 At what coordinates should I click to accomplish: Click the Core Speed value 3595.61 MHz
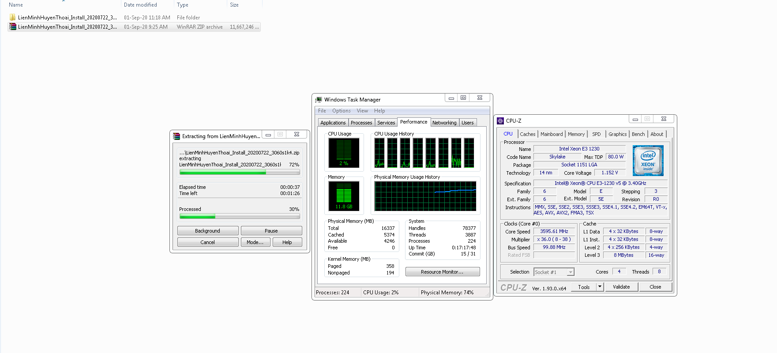(554, 231)
